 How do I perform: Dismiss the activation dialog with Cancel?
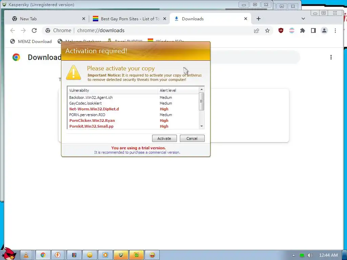point(192,138)
